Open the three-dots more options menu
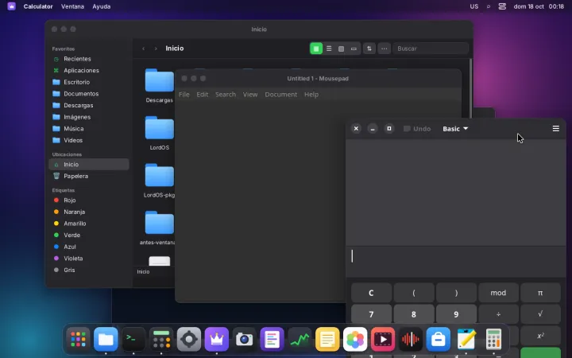The width and height of the screenshot is (572, 358). [x=385, y=49]
